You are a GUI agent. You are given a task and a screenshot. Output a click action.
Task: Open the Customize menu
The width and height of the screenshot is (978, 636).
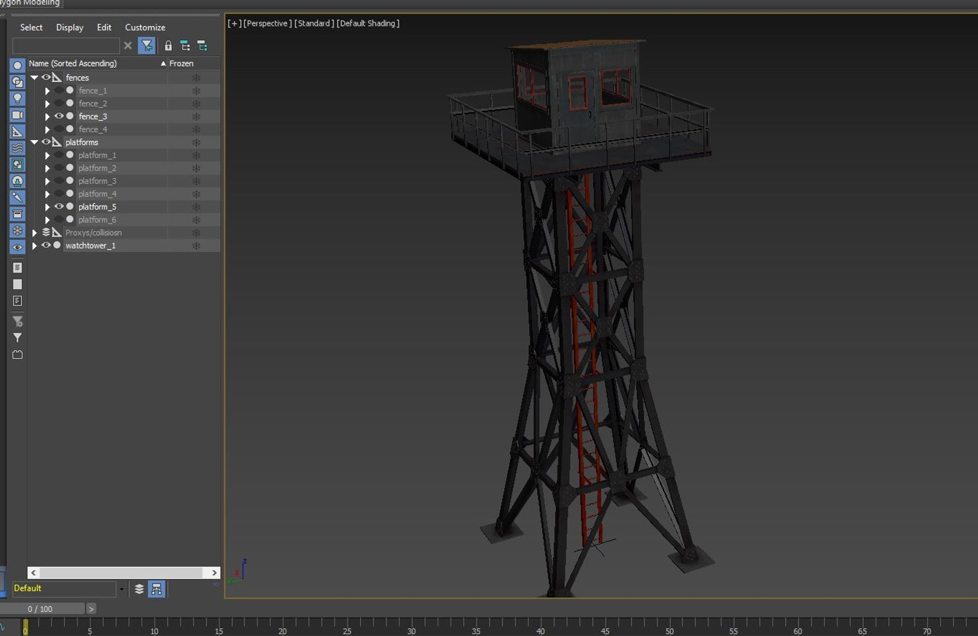click(x=145, y=27)
